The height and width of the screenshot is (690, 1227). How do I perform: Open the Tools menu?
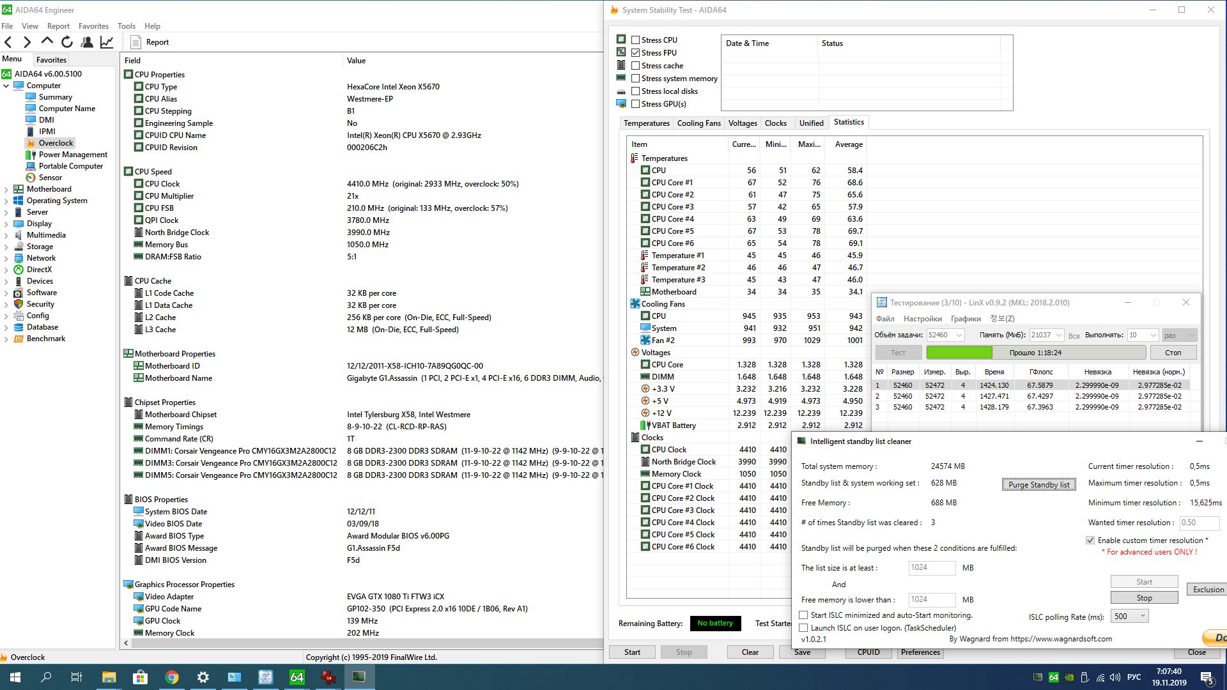pos(126,26)
